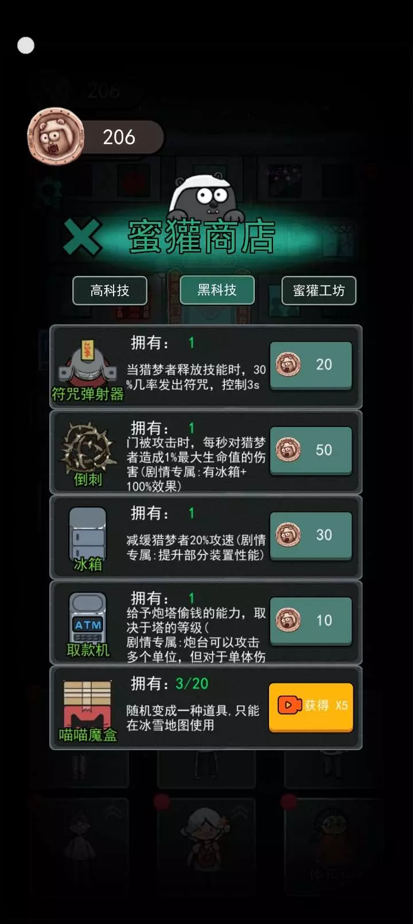Select the 取款机 ATM icon

click(x=88, y=618)
